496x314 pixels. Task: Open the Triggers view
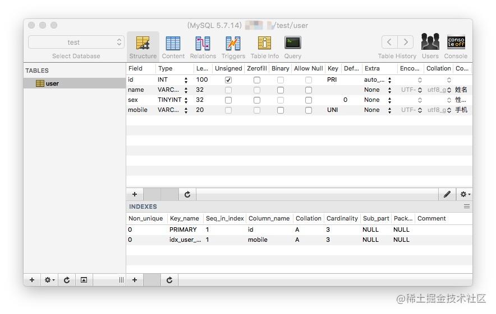[x=233, y=46]
